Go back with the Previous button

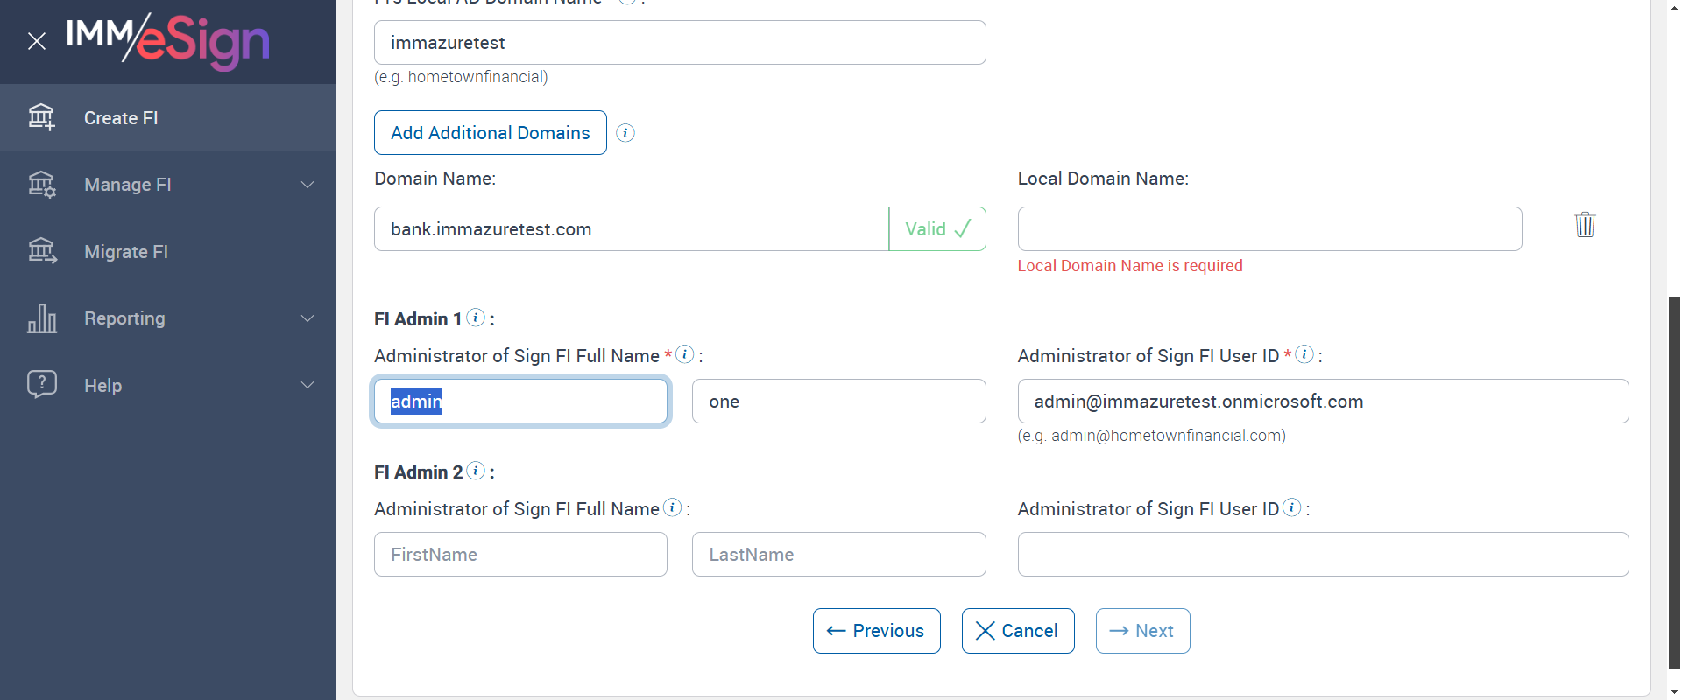(876, 631)
